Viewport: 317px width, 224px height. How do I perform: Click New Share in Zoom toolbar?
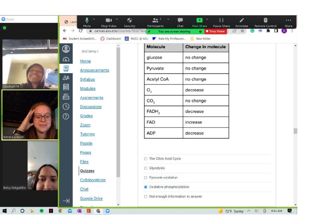coord(199,22)
